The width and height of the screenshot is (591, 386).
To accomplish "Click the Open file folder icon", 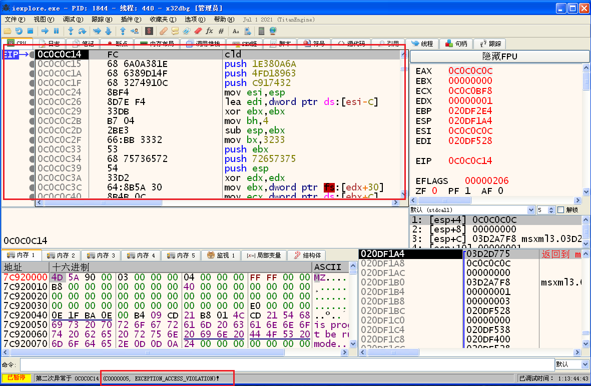I will click(7, 31).
